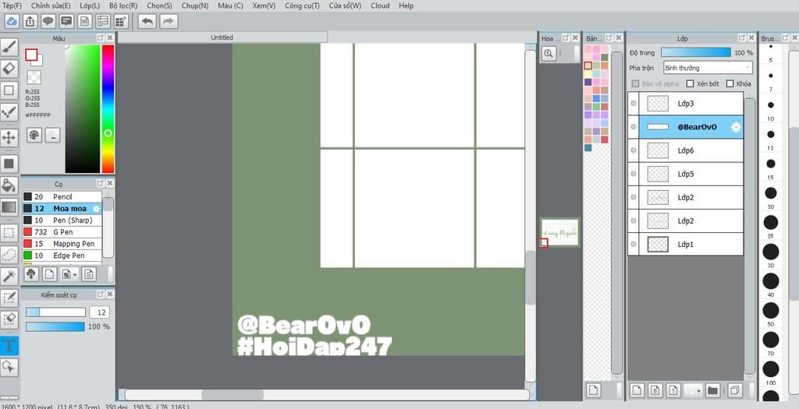Choose the Magic Wand selection tool
The width and height of the screenshot is (799, 409).
click(x=9, y=276)
